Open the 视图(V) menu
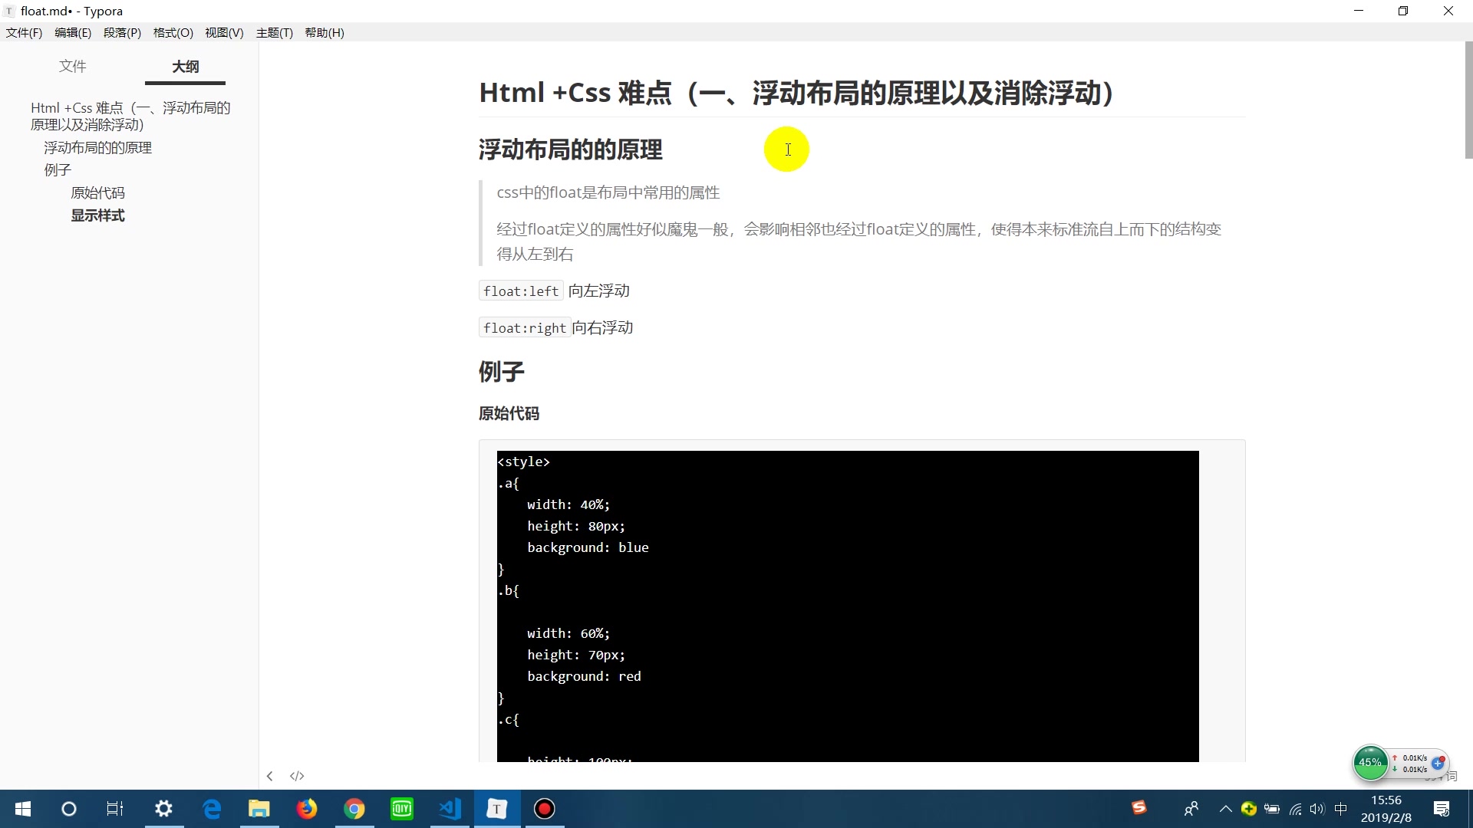 224,32
